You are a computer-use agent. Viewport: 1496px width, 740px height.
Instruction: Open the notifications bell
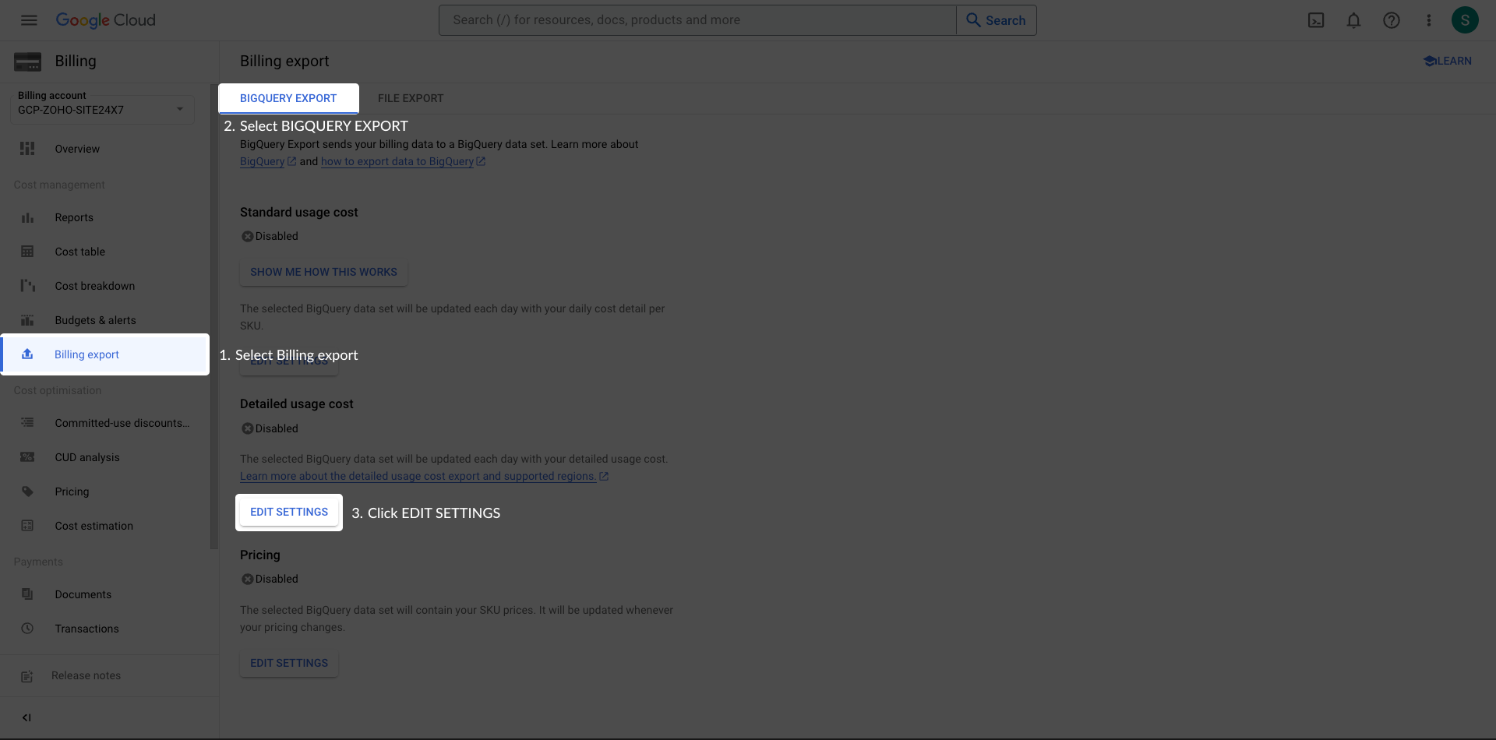pos(1353,20)
